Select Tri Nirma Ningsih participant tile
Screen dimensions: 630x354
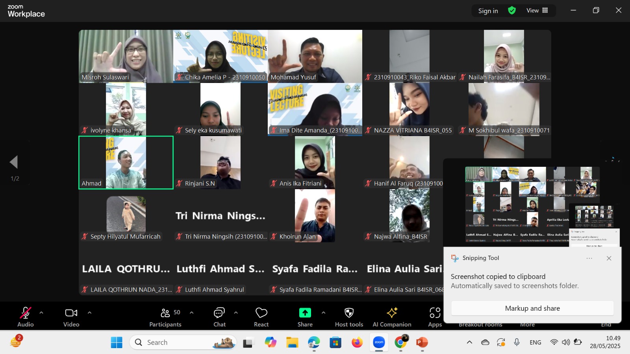[220, 216]
